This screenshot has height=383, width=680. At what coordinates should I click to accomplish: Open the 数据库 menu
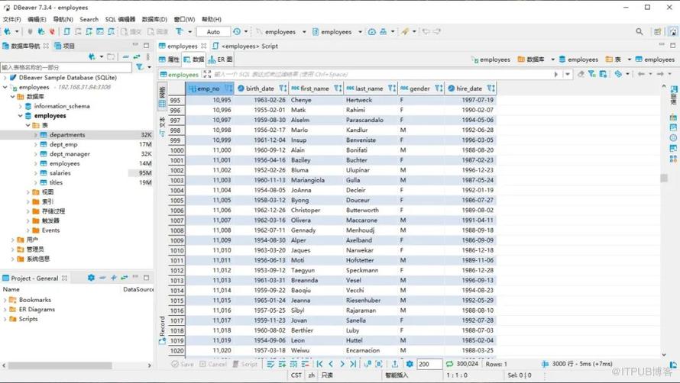coord(154,19)
